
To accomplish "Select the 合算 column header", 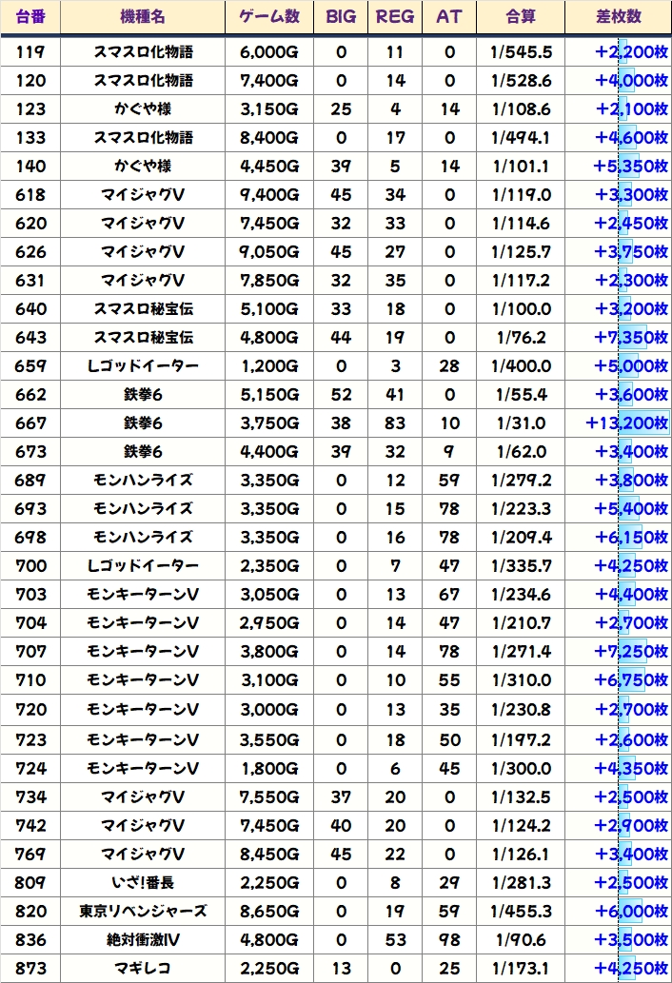I will click(x=521, y=17).
